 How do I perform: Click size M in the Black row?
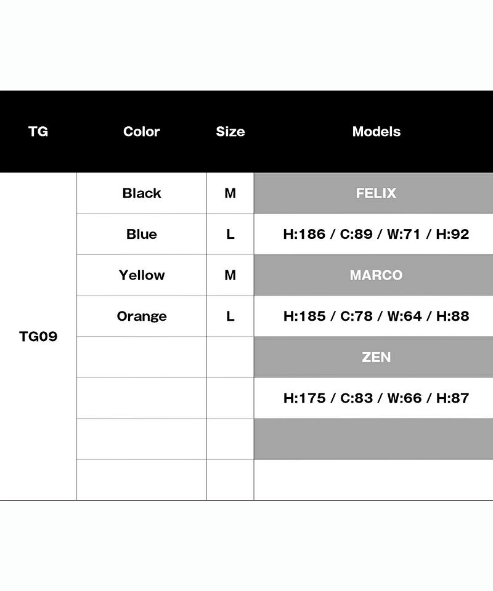click(x=230, y=193)
